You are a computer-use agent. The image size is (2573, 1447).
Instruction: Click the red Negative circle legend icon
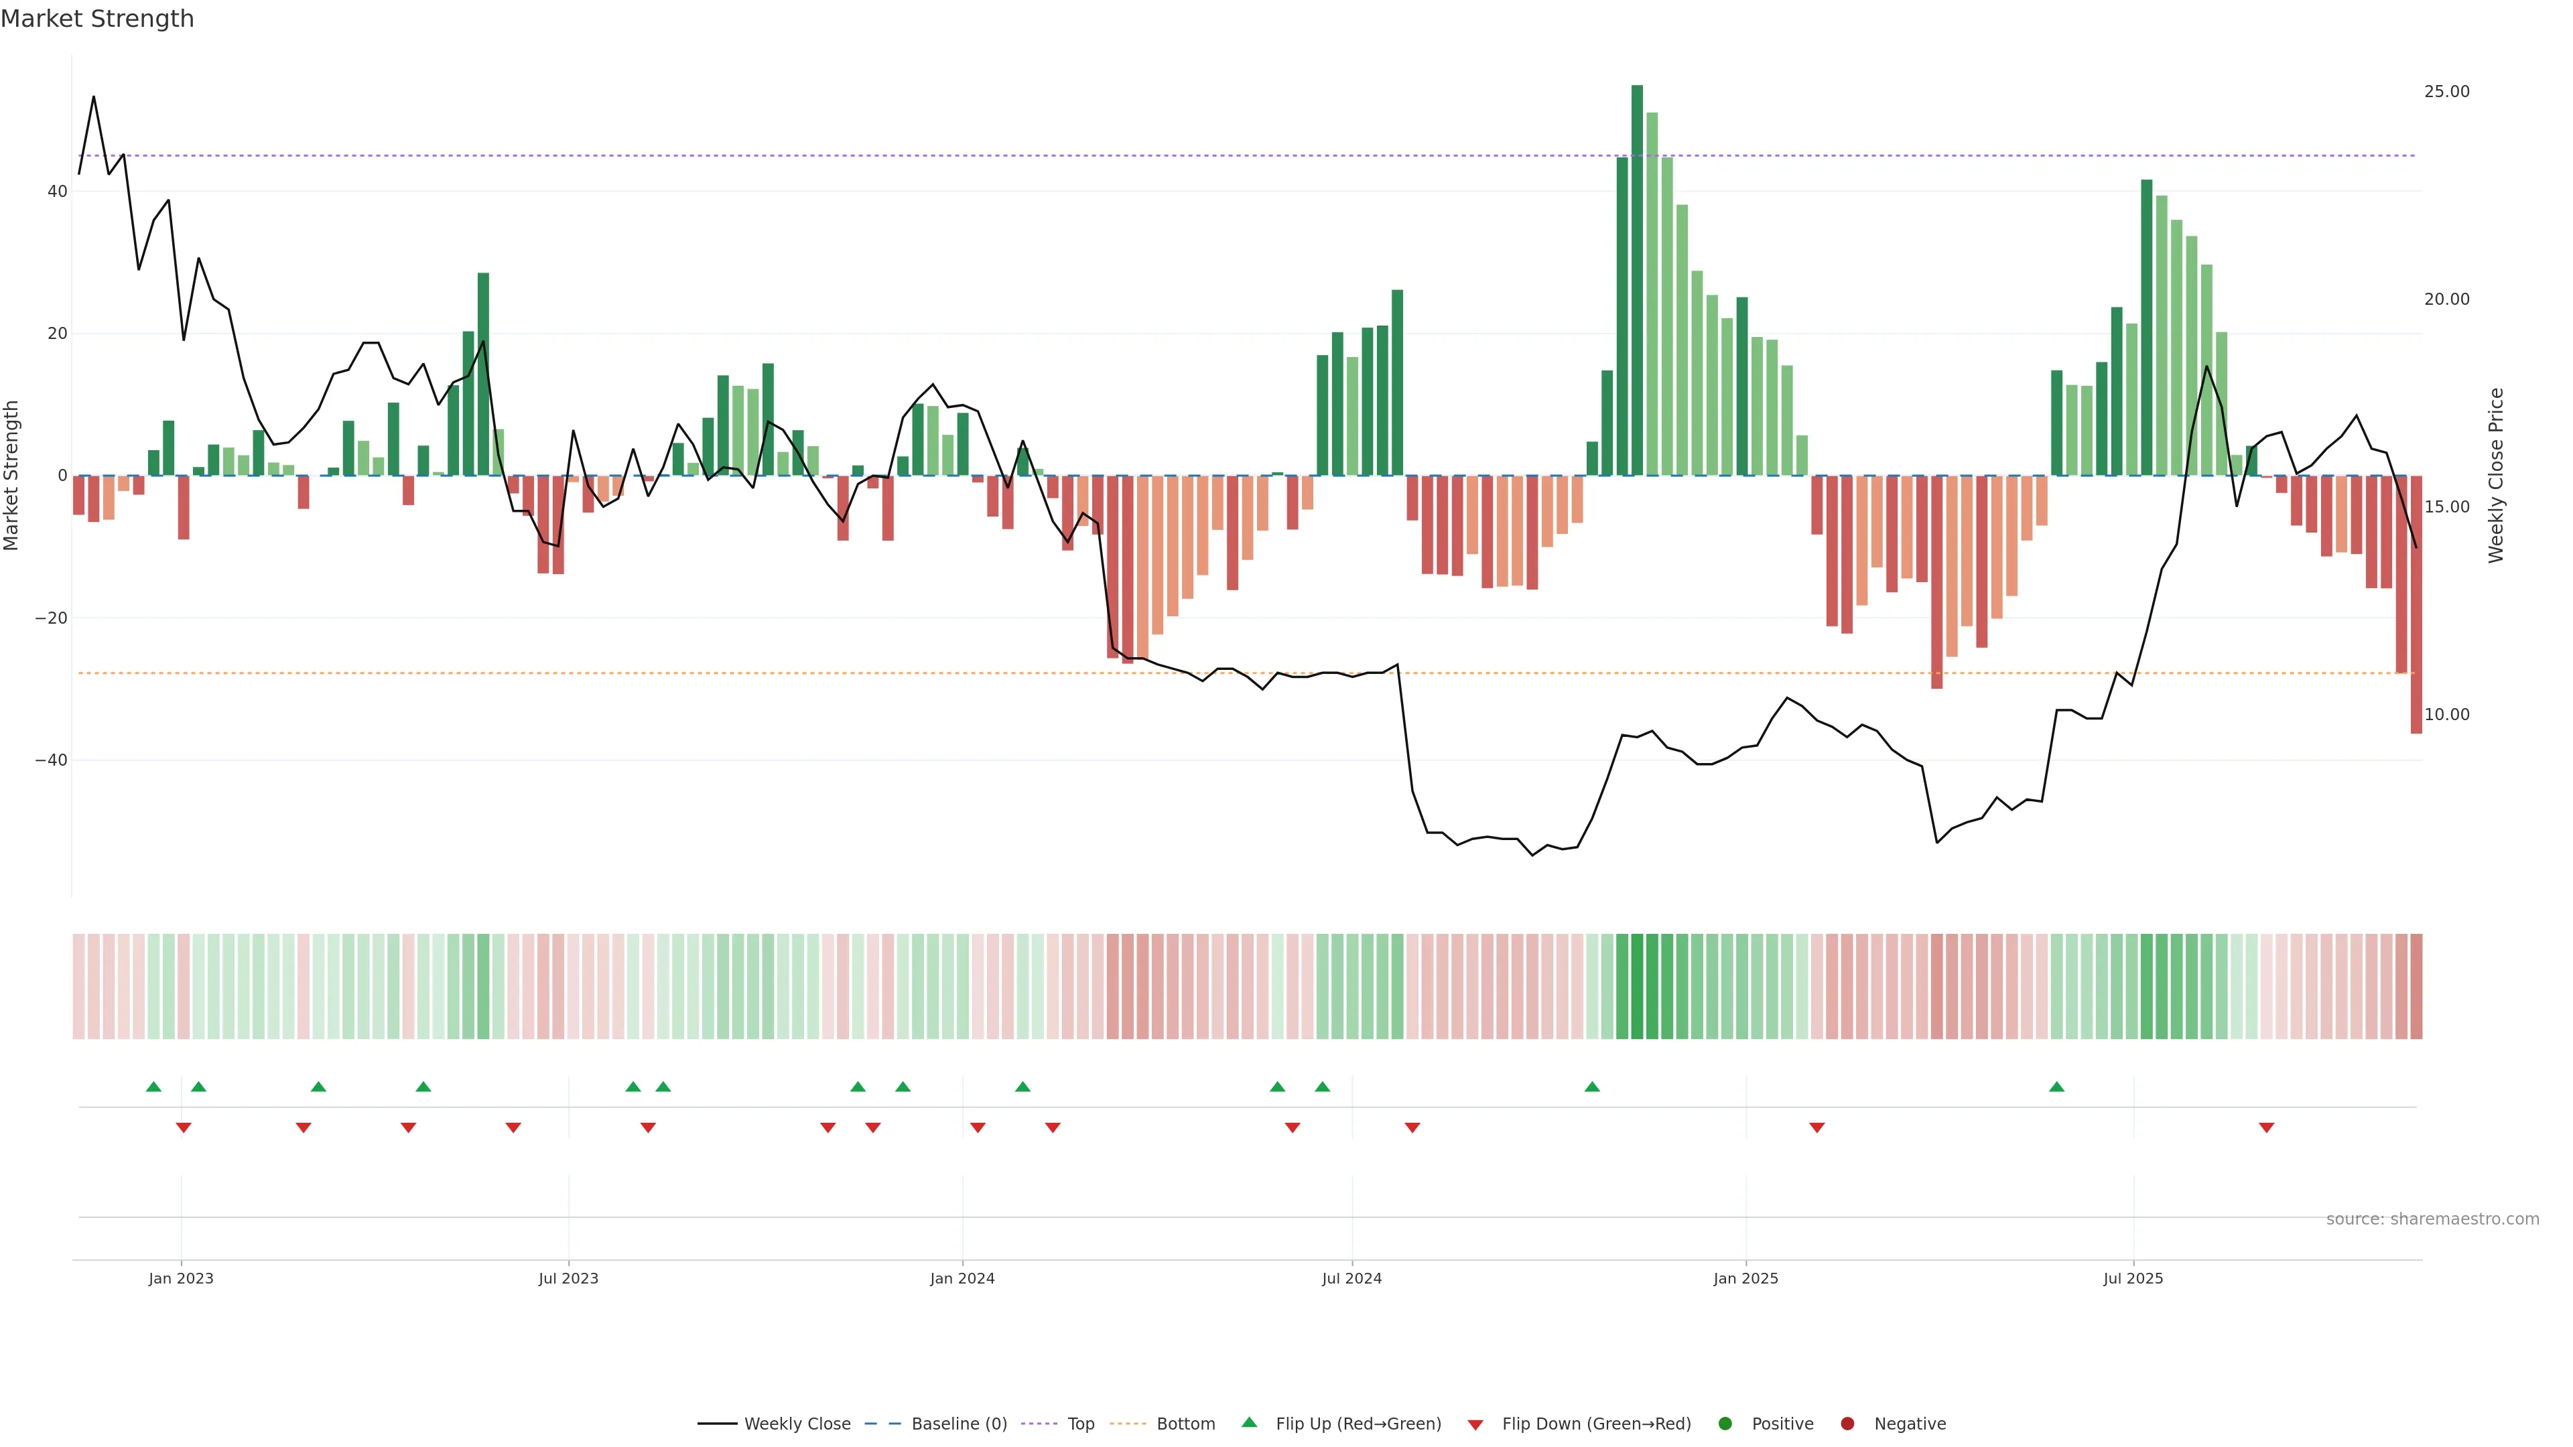pyautogui.click(x=1847, y=1424)
